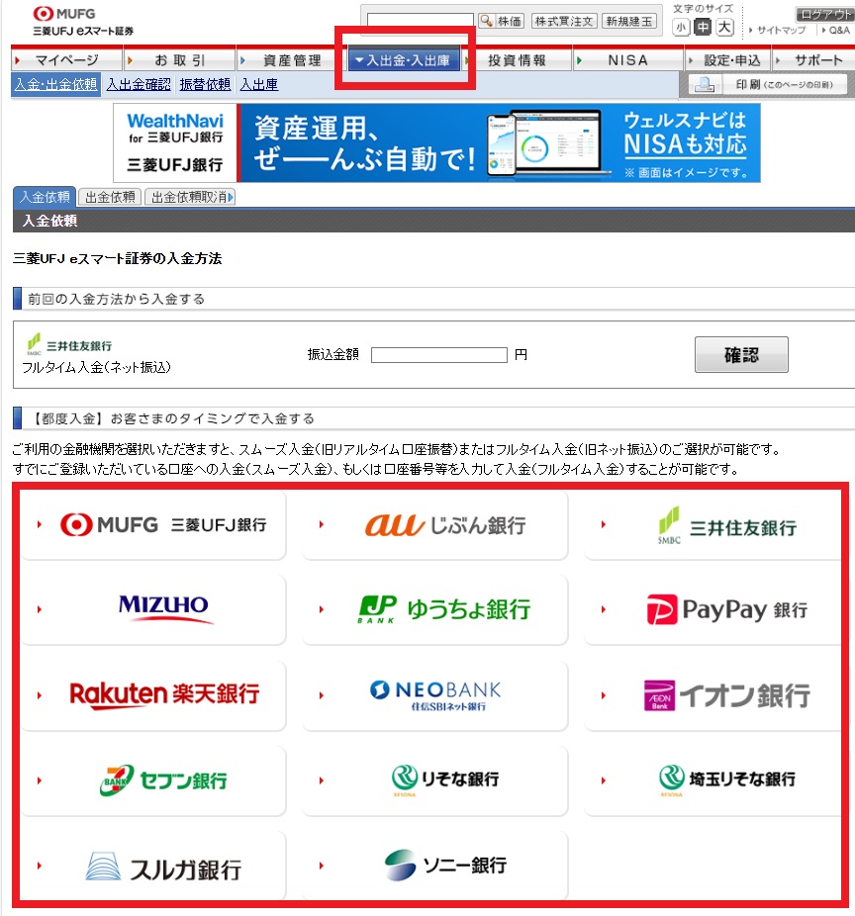The image size is (855, 916).
Task: Set text size to small (小)
Action: (681, 27)
